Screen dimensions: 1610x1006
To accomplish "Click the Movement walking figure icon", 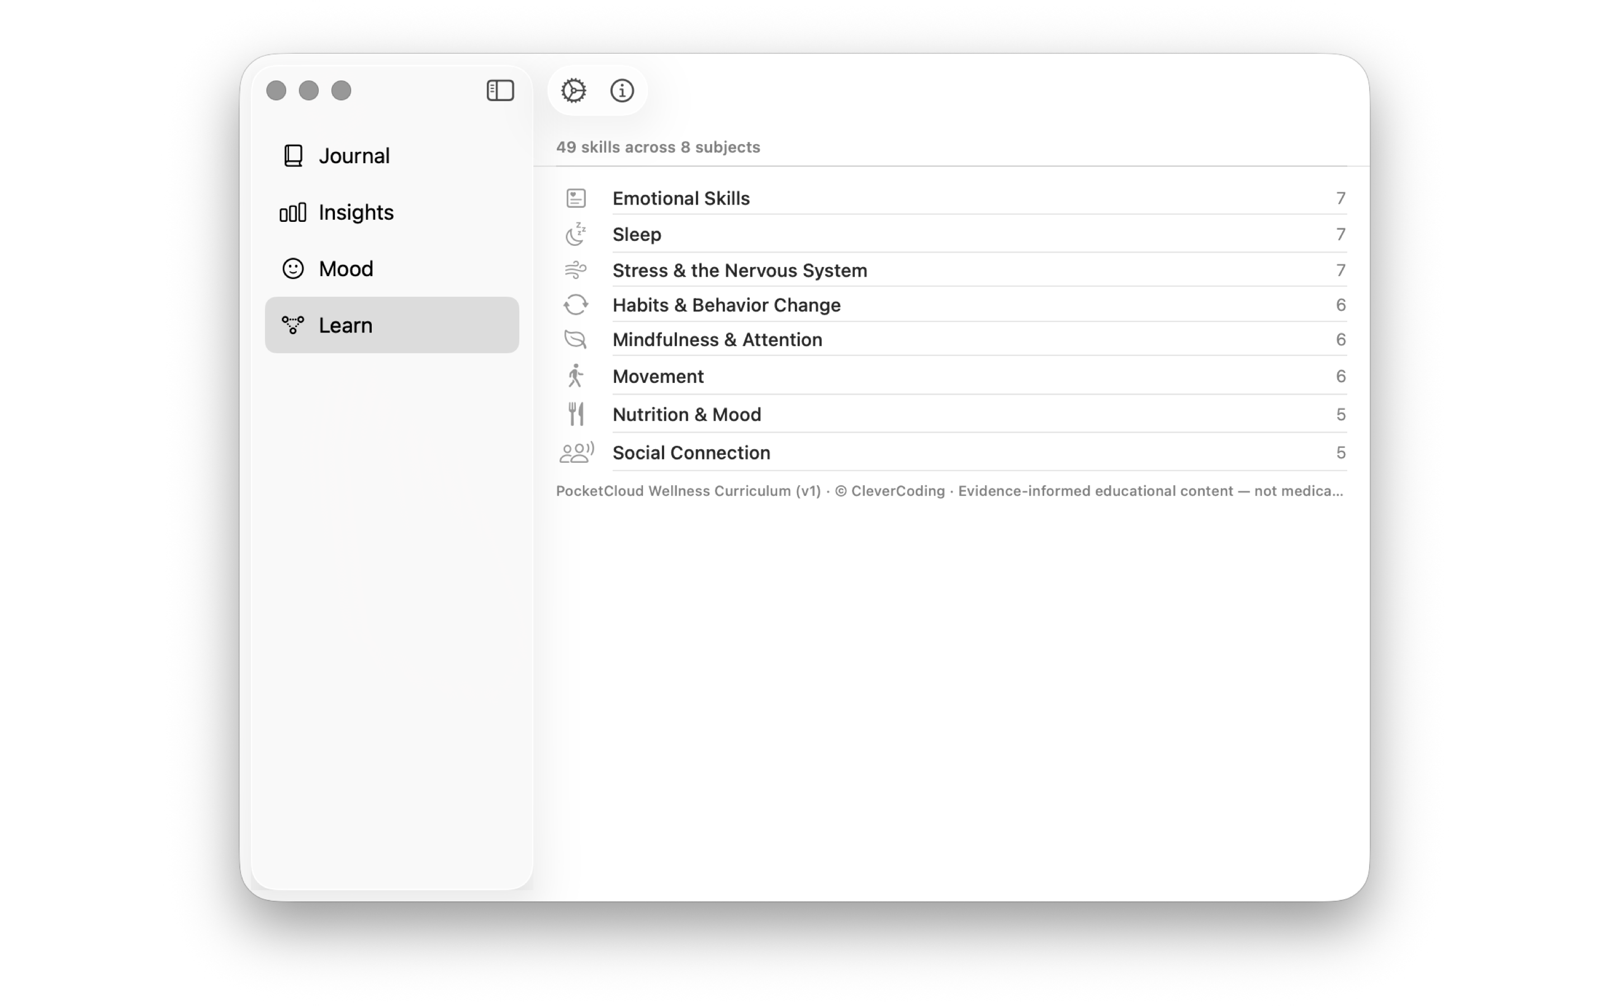I will [576, 376].
